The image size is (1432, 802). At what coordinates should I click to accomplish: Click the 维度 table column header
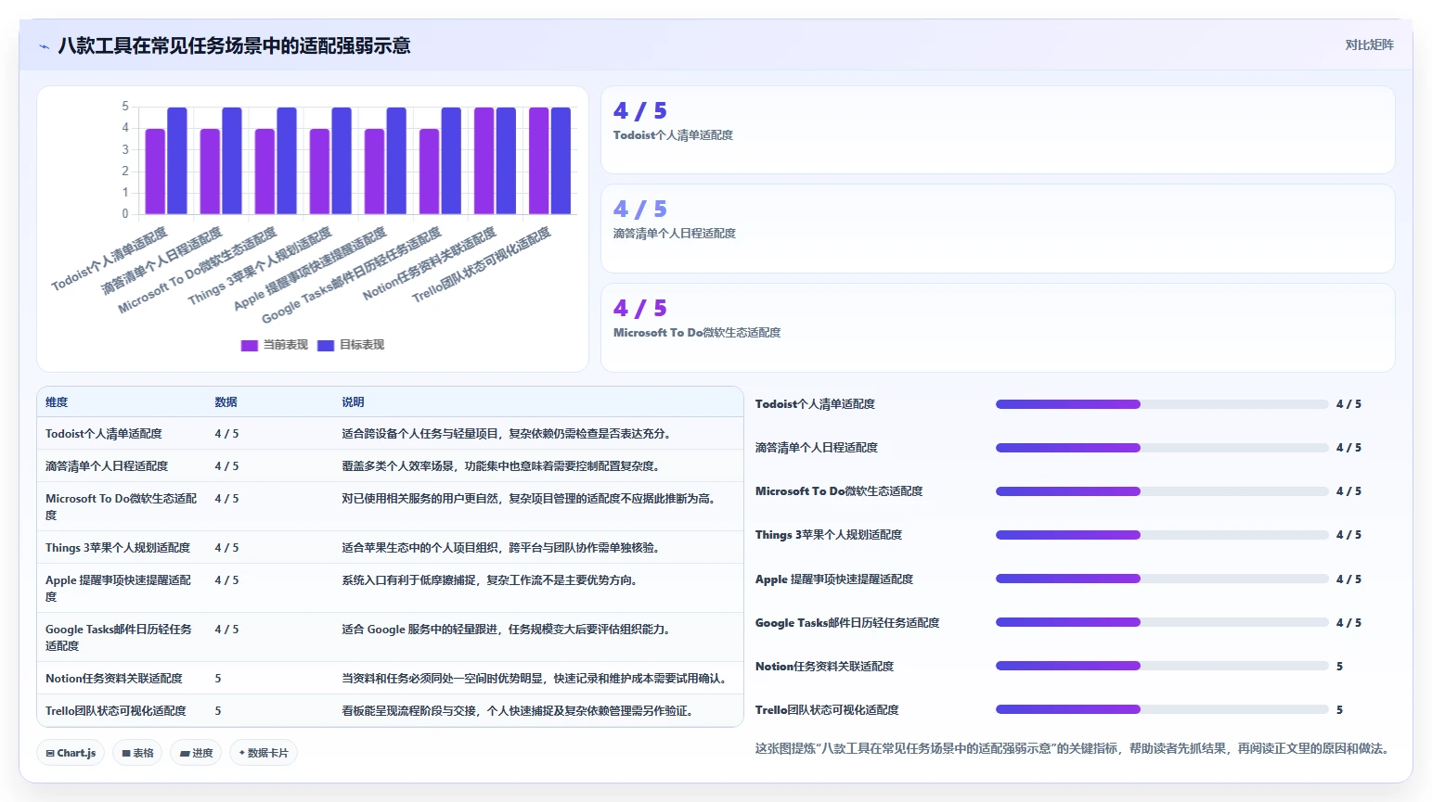click(57, 402)
